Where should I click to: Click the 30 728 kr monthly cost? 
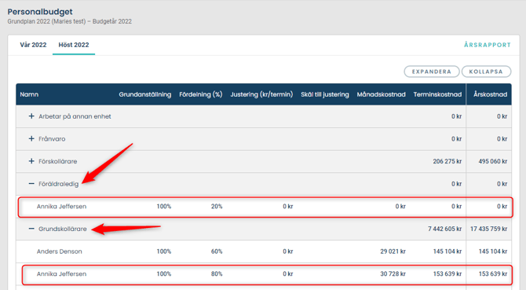393,273
